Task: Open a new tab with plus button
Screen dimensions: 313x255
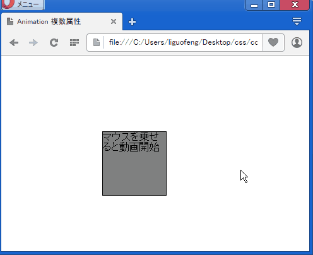Action: coord(132,21)
